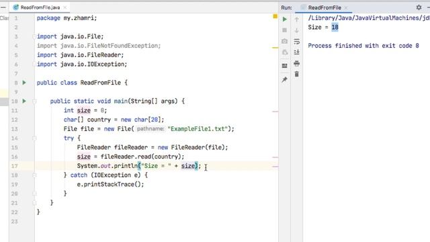Screen dimensions: 430x242
Task: Click the 'Run:' panel label
Action: tap(286, 7)
